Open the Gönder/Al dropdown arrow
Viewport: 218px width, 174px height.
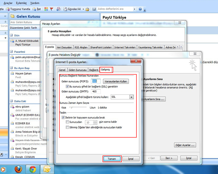pyautogui.click(x=83, y=9)
